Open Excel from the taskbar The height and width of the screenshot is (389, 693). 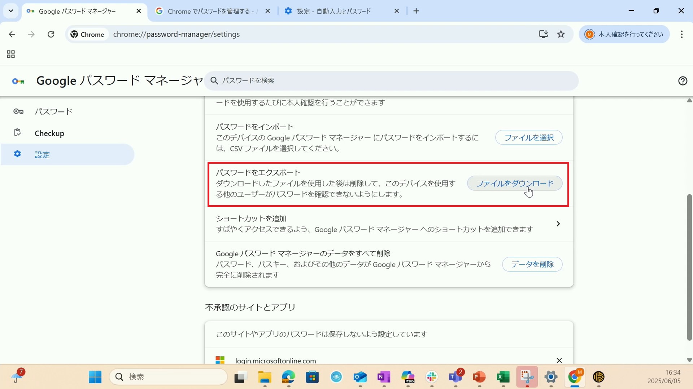[x=503, y=377]
